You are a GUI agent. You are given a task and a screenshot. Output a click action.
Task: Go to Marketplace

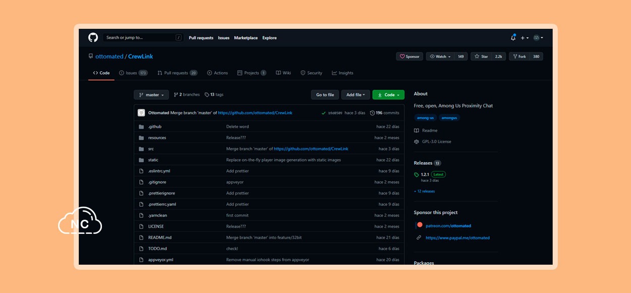coord(246,38)
